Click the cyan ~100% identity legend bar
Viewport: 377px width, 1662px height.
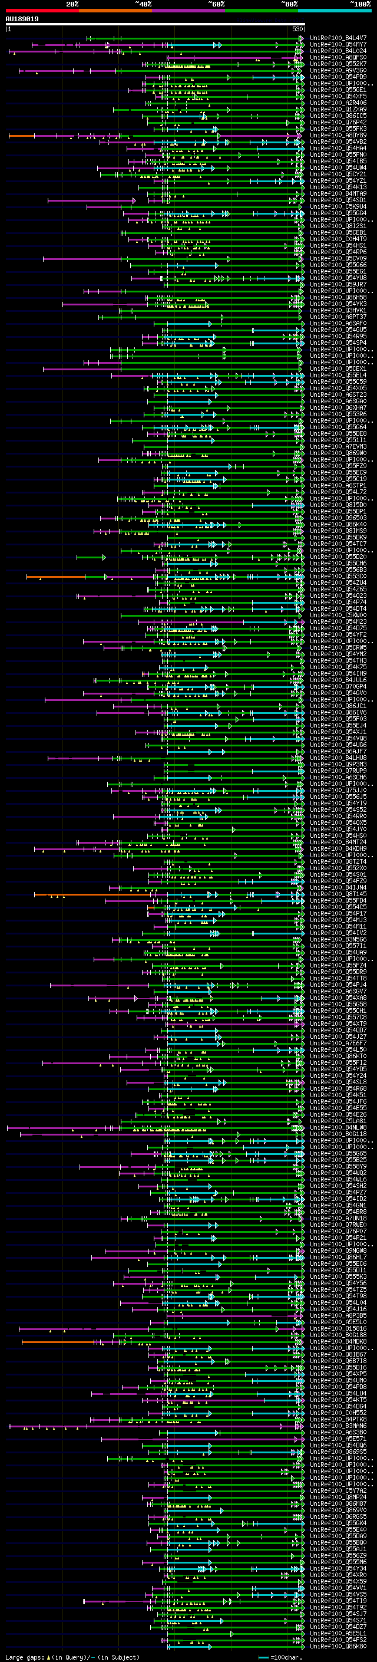click(335, 11)
